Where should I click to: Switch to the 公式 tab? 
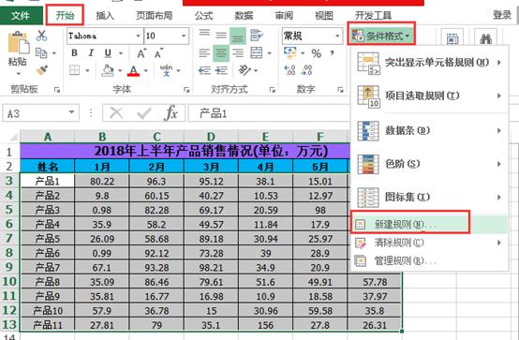203,16
